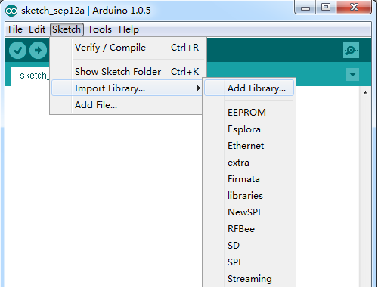Select Show Sketch Folder menu entry
The width and height of the screenshot is (378, 288).
pyautogui.click(x=128, y=72)
